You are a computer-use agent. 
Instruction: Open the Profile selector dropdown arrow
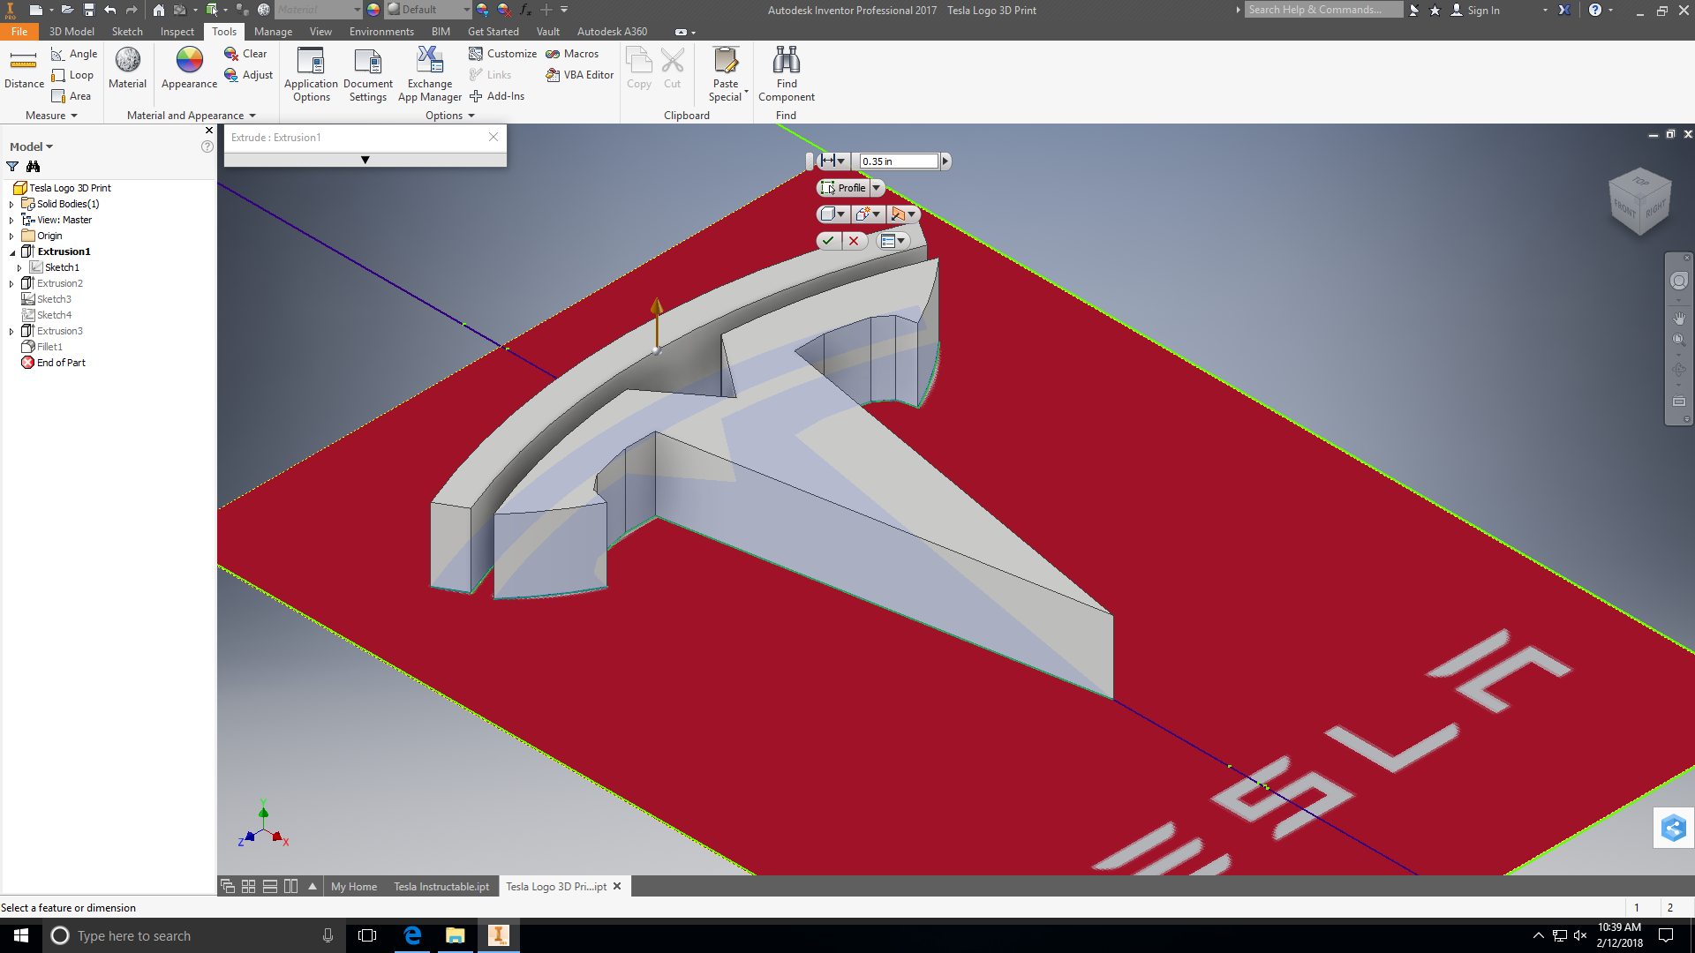click(877, 188)
